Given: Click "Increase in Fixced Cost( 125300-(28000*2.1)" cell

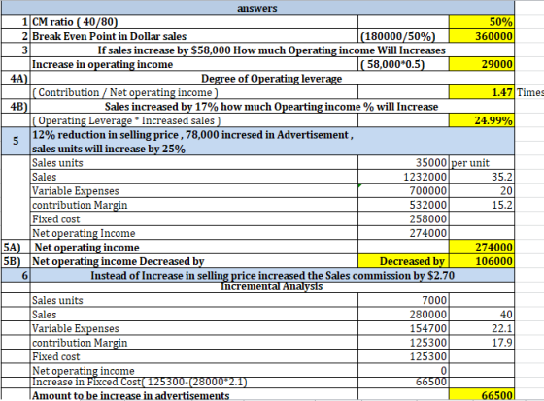Looking at the screenshot, I should 194,382.
